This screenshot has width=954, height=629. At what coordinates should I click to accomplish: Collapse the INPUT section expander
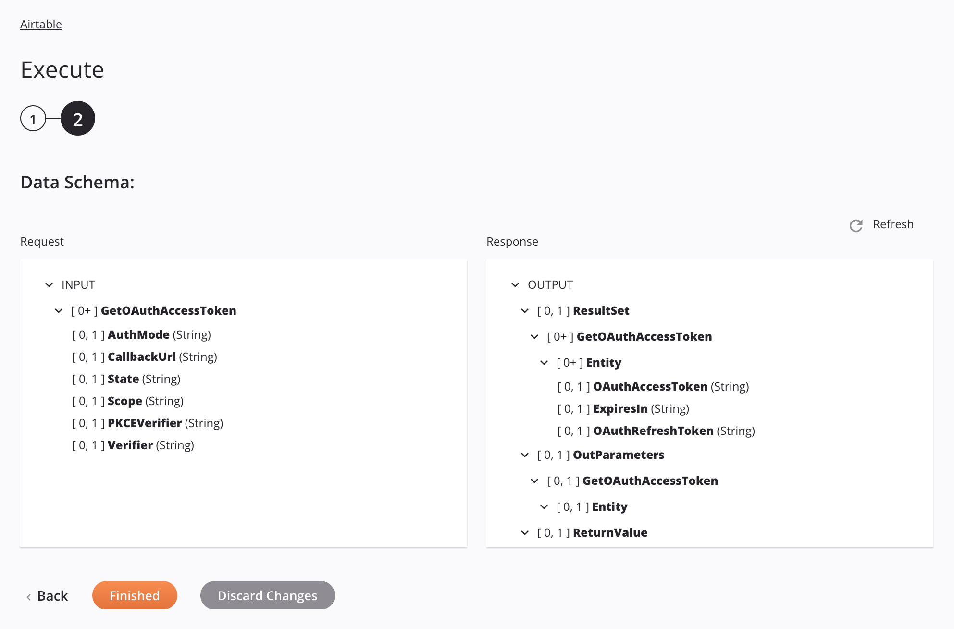49,284
